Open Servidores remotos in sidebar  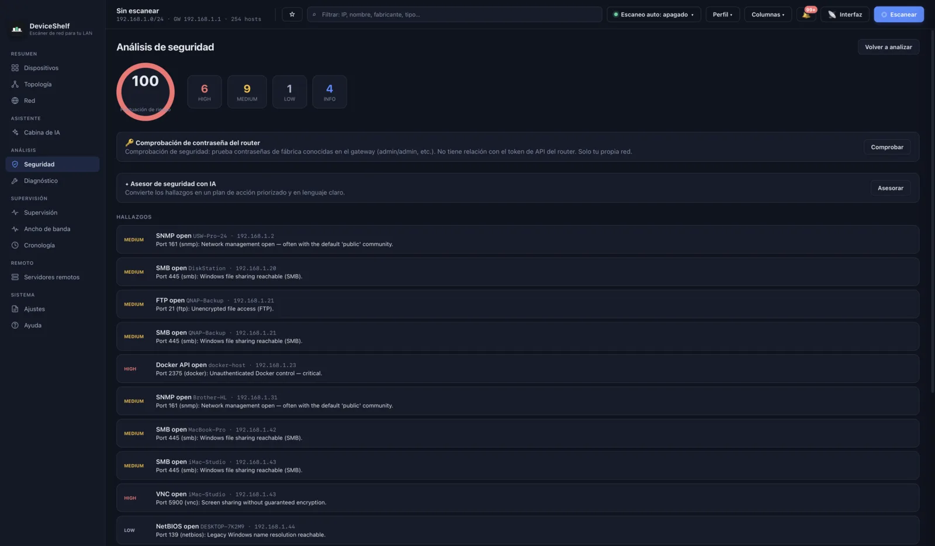tap(53, 277)
